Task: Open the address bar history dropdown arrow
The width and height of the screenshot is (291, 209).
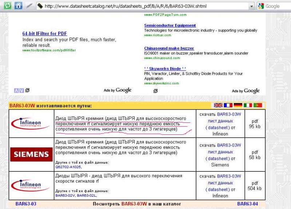Action: 251,6
